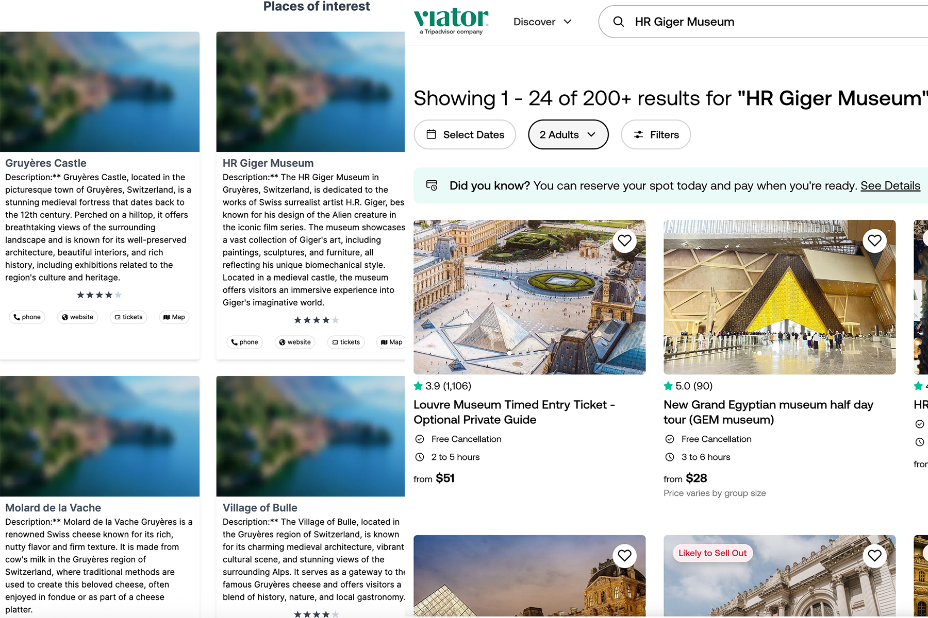Open Map for Gruyères Castle
Viewport: 928px width, 618px height.
coord(174,317)
